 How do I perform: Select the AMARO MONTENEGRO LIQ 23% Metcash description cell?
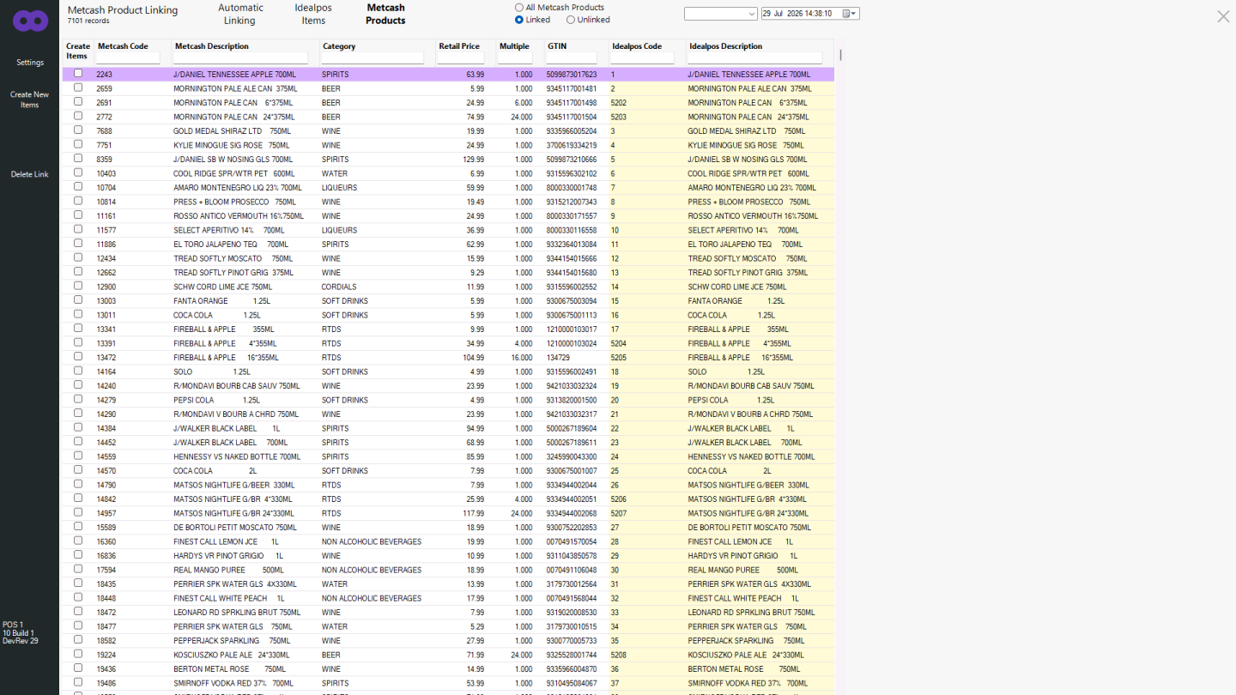tap(238, 187)
